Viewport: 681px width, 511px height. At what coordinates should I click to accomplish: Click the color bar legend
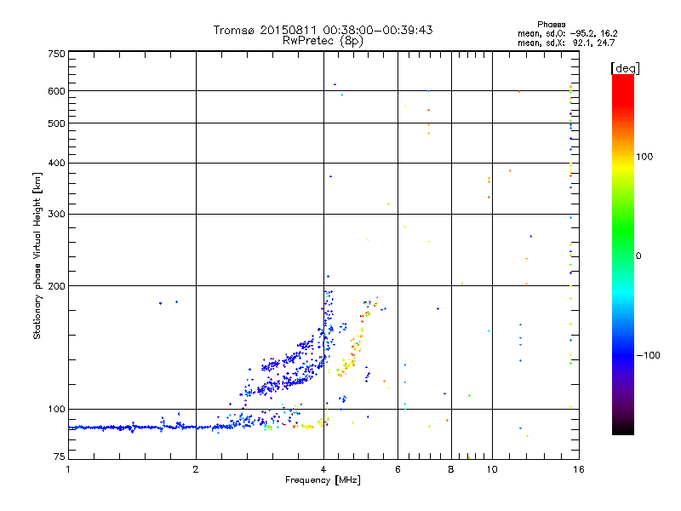(x=623, y=255)
